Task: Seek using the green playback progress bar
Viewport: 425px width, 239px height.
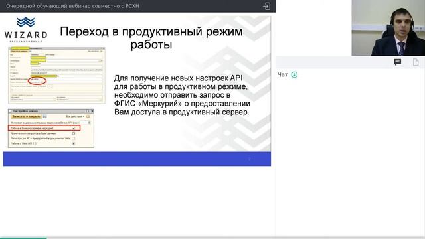Action: [x=23, y=238]
